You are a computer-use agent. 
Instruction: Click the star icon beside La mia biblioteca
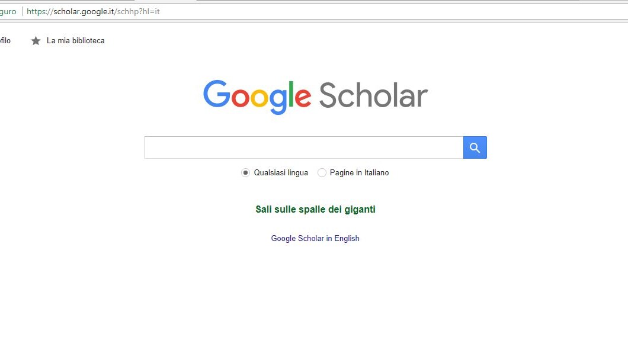[x=36, y=41]
